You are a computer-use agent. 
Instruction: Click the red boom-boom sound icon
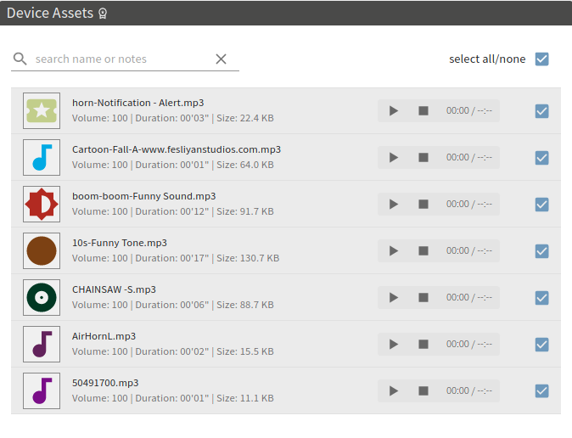41,204
